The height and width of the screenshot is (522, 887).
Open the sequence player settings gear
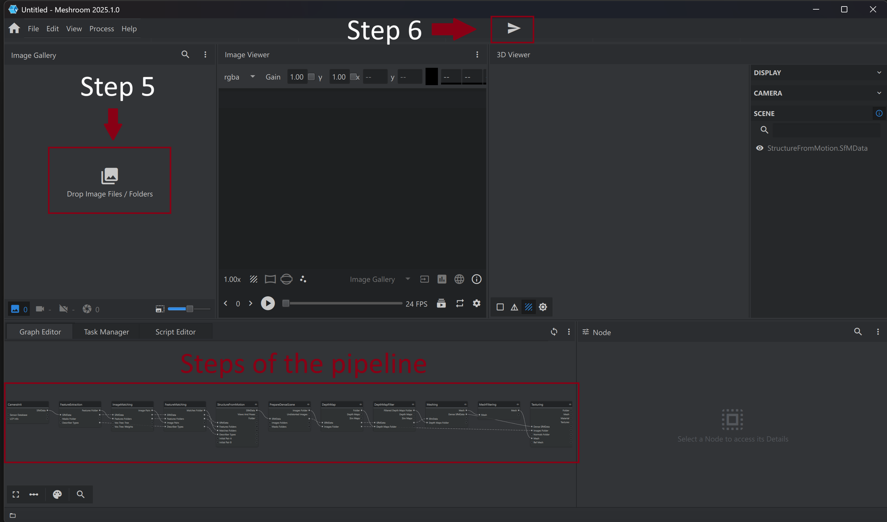pos(476,303)
